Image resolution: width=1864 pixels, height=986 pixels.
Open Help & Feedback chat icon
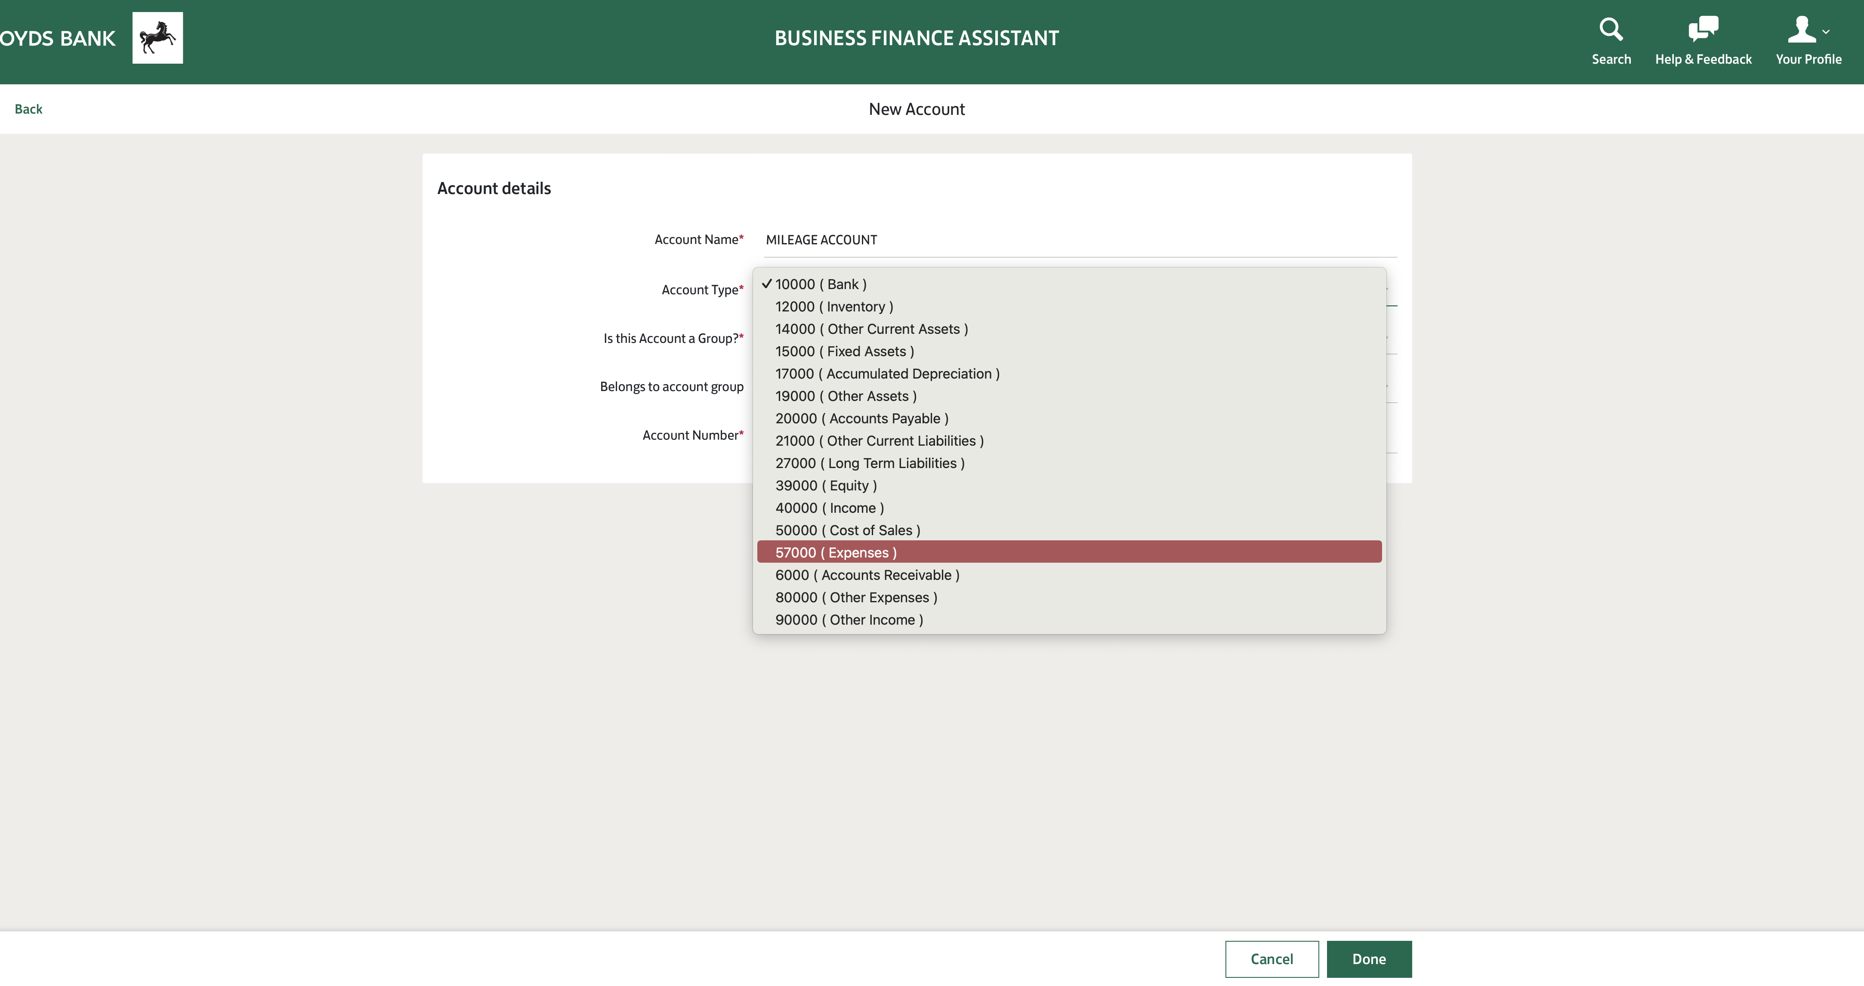pos(1703,29)
